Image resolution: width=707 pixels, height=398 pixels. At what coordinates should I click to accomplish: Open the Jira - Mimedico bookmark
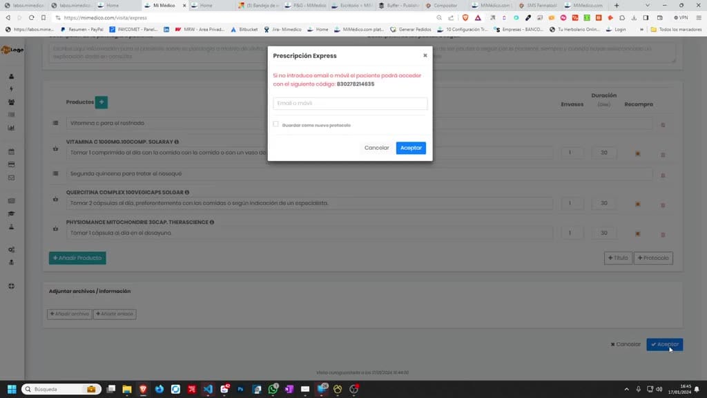coord(282,29)
